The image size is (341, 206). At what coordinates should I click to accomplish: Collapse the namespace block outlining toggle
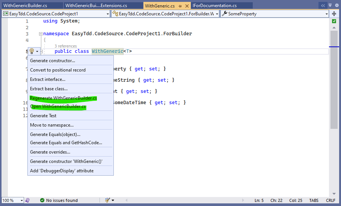41,34
